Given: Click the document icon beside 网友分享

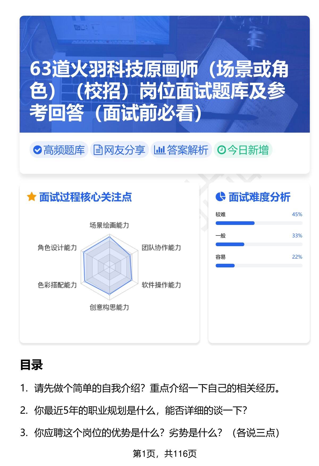Looking at the screenshot, I should click(98, 150).
